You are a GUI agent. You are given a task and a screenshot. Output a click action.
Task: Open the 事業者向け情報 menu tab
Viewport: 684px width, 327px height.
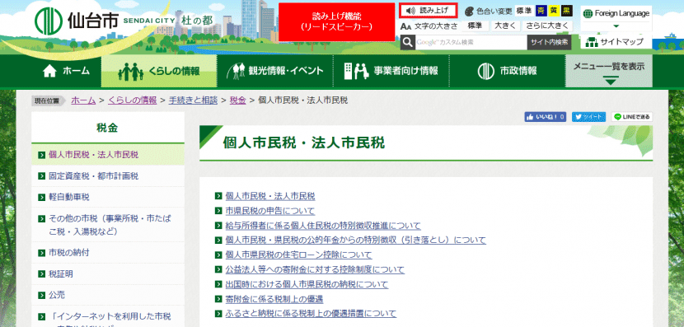[x=391, y=71]
